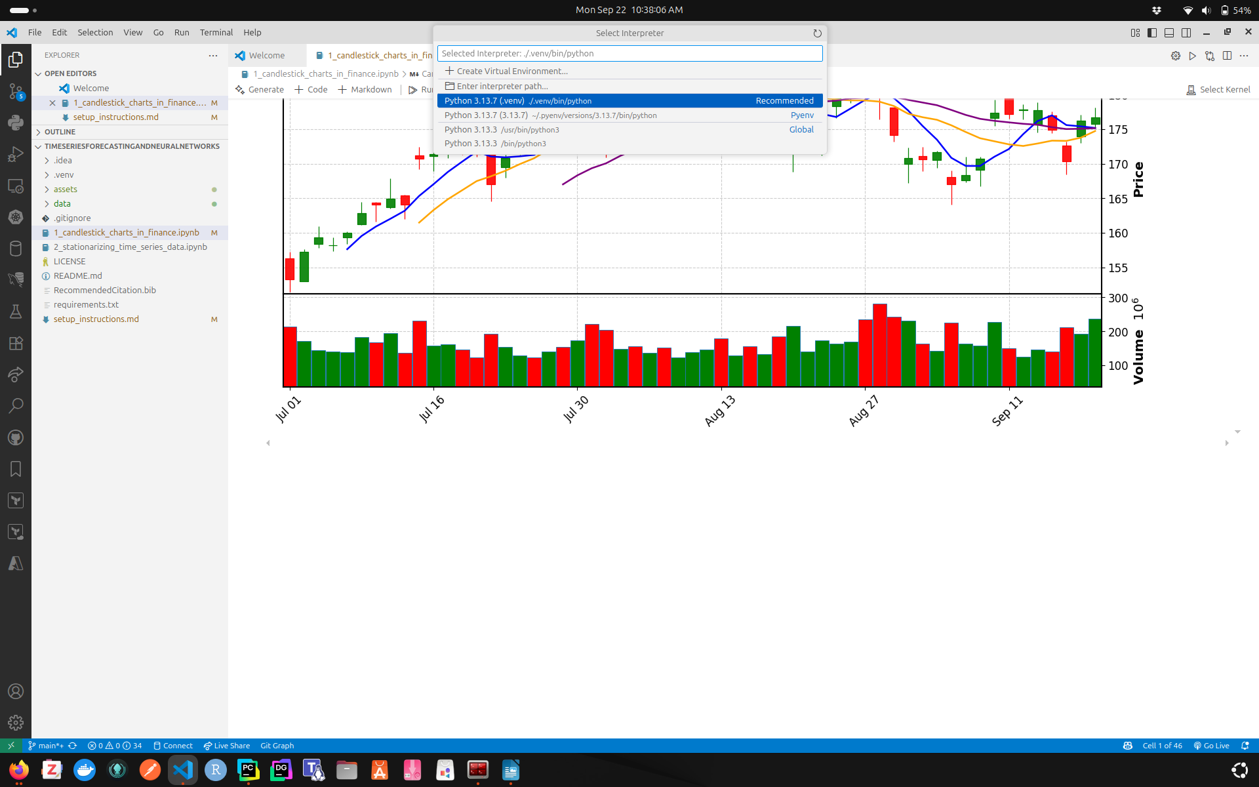
Task: Open the Run and Debug view
Action: (16, 154)
